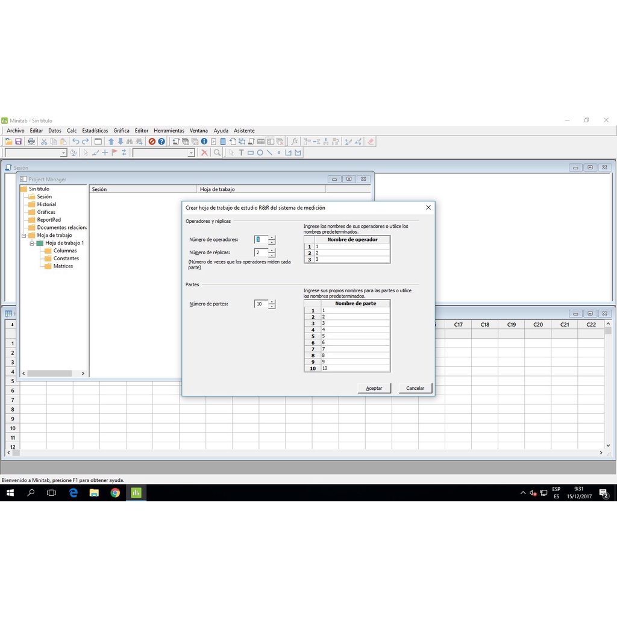Screen dimensions: 617x617
Task: Open Help via blue question mark icon
Action: pyautogui.click(x=161, y=142)
